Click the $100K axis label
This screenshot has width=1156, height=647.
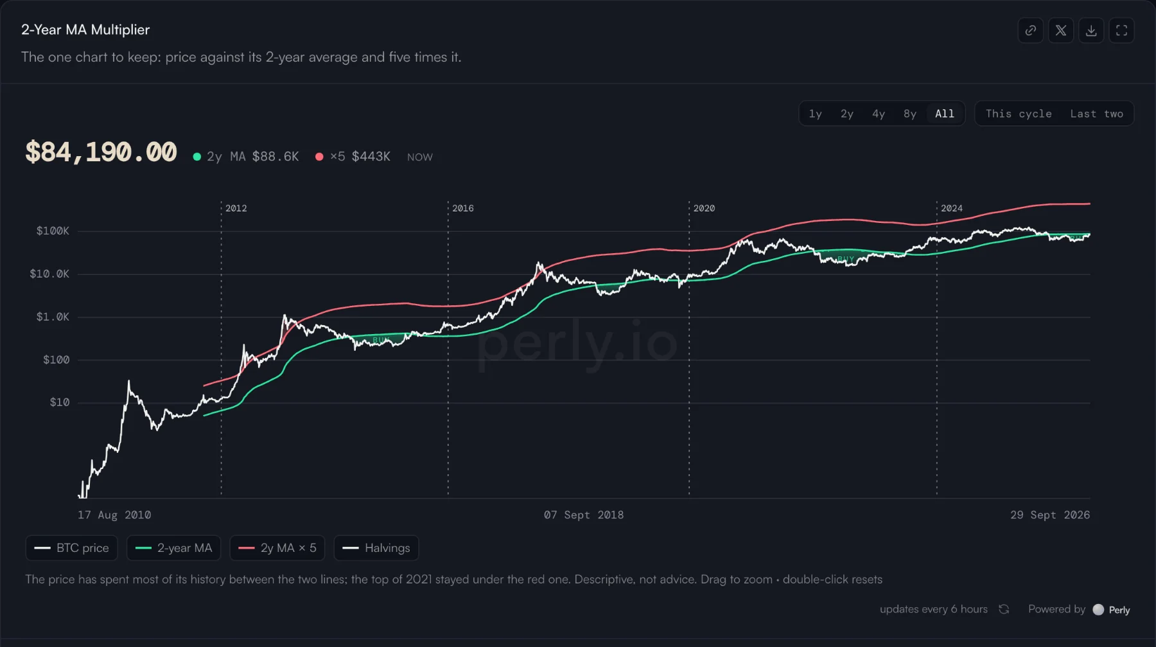click(53, 231)
